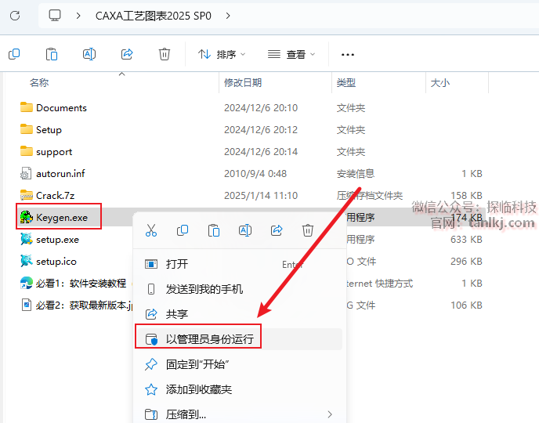Click the setup.ico file icon
Image resolution: width=539 pixels, height=423 pixels.
(x=27, y=261)
